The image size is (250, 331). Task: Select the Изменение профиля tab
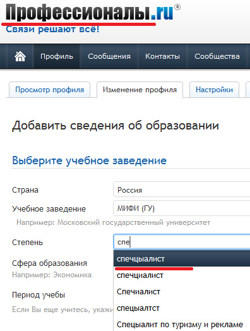point(140,90)
